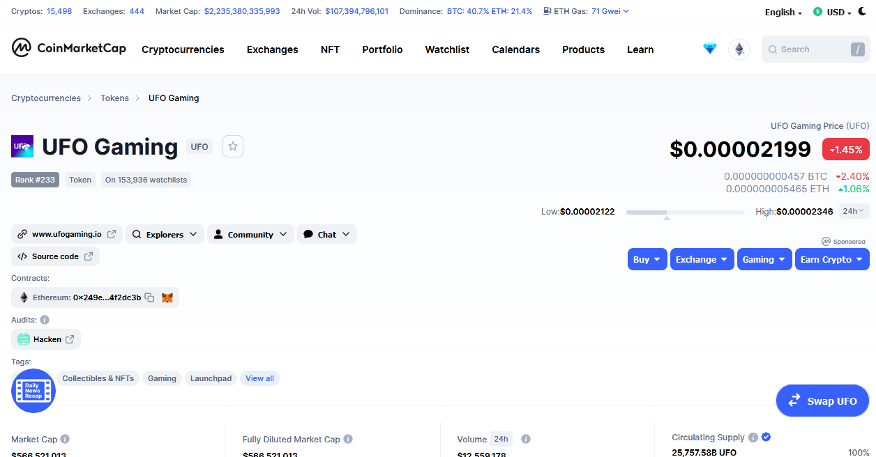Click the Swap UFO button
The width and height of the screenshot is (876, 457).
click(x=822, y=401)
